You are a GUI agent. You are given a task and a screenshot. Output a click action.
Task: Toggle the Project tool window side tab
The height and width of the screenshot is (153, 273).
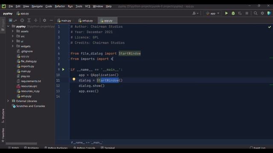coord(3,25)
